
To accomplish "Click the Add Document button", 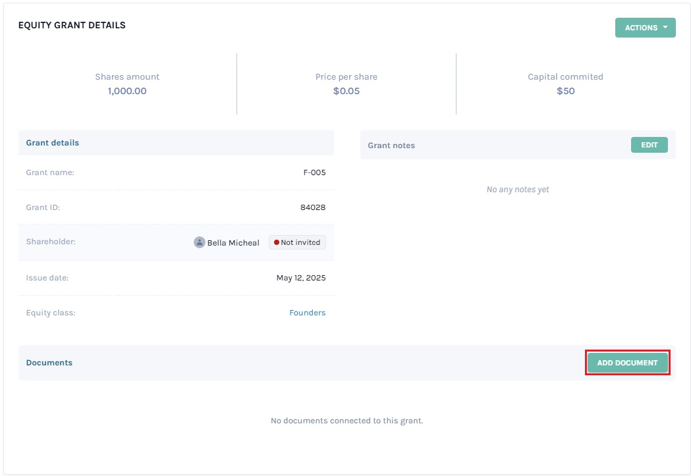I will pos(628,363).
